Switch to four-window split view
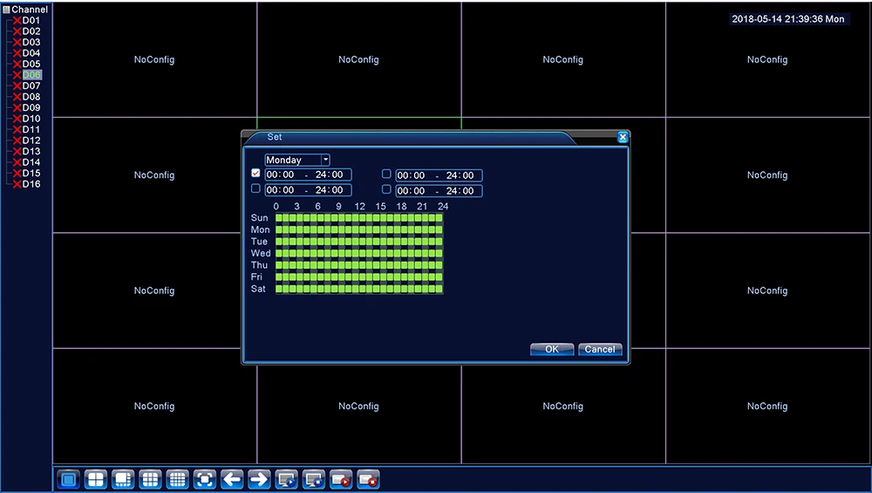This screenshot has height=493, width=872. click(96, 479)
